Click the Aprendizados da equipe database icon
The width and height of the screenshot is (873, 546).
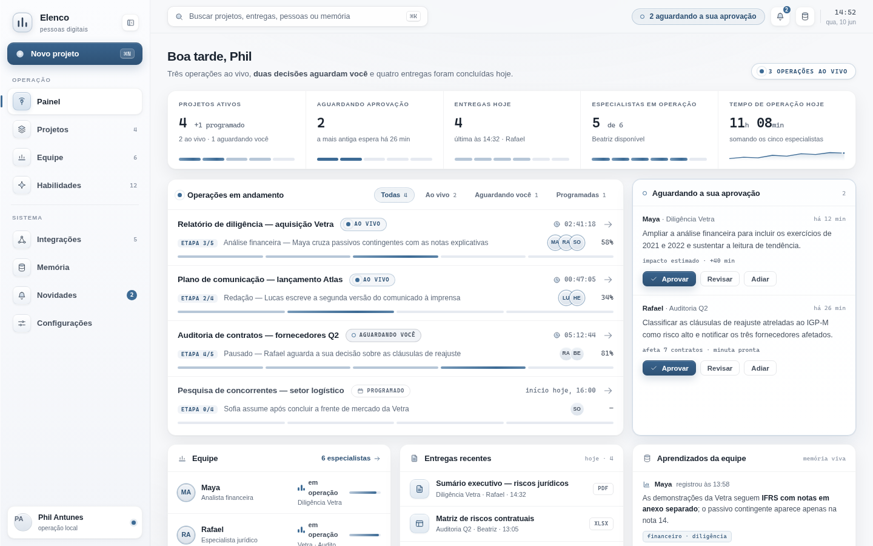click(647, 459)
